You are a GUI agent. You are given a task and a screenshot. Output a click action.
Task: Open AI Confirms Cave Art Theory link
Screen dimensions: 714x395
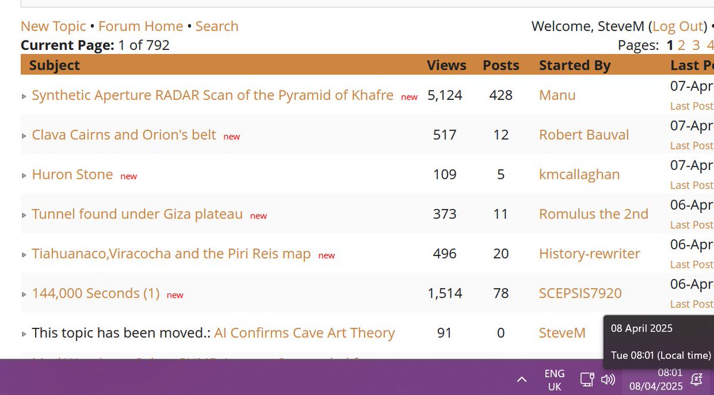tap(304, 333)
